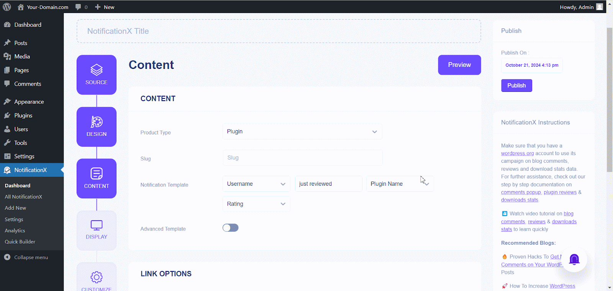Image resolution: width=613 pixels, height=291 pixels.
Task: Go to the CUSTOMIZE step gear icon
Action: click(97, 277)
